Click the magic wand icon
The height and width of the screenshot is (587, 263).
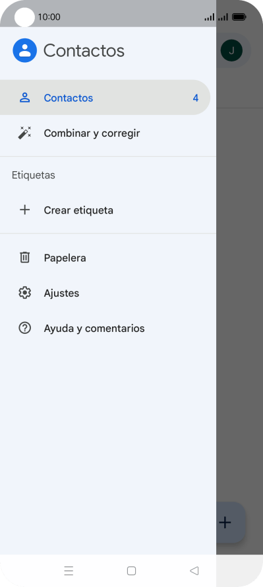[24, 133]
